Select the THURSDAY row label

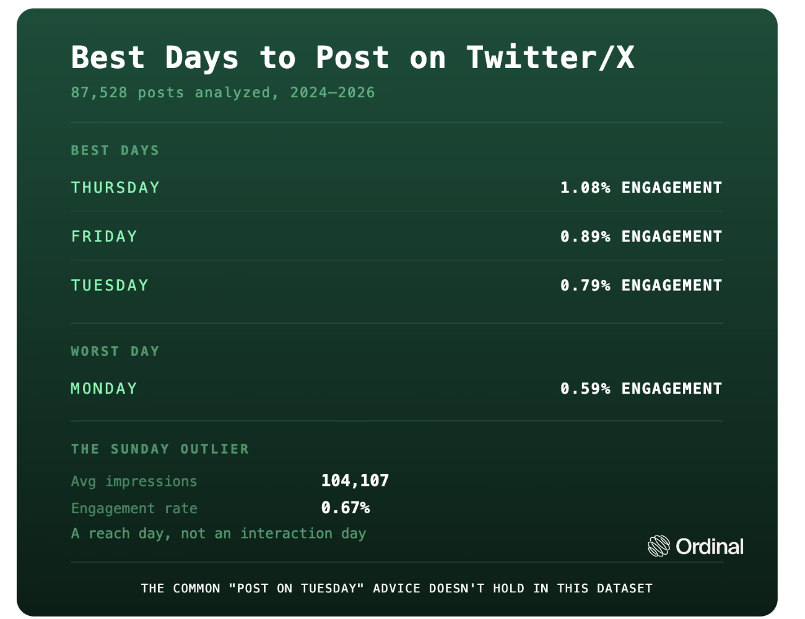pos(115,188)
